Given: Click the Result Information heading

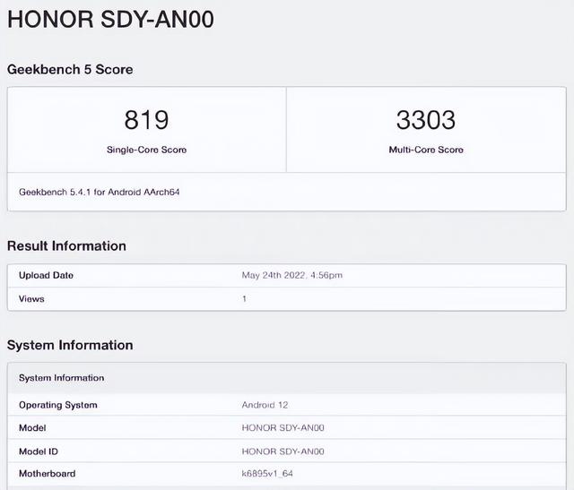Looking at the screenshot, I should tap(66, 245).
